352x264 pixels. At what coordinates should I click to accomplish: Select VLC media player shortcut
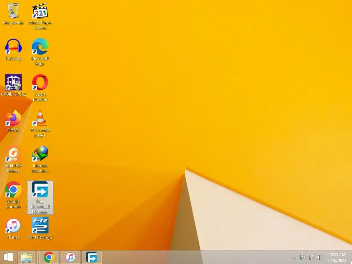pos(40,123)
